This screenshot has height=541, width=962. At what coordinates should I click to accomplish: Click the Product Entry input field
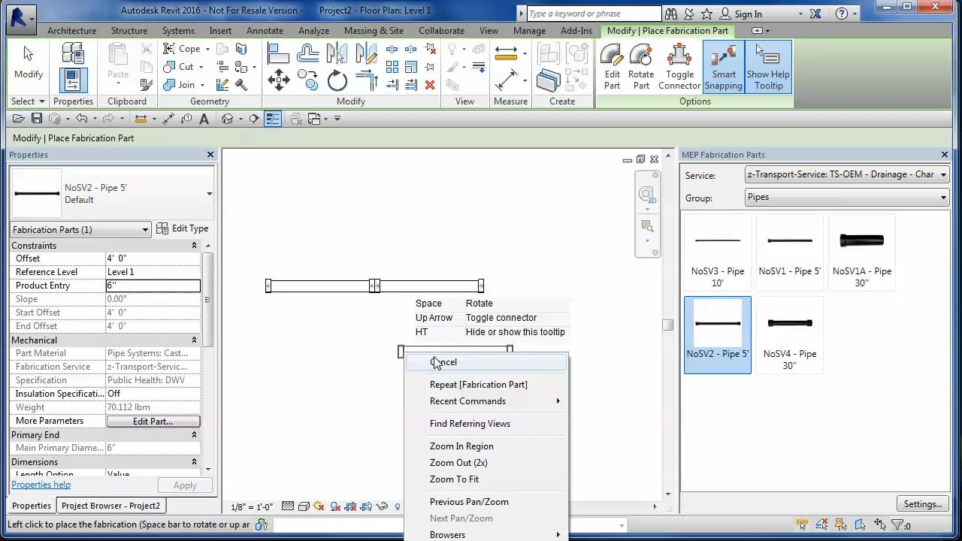coord(153,286)
